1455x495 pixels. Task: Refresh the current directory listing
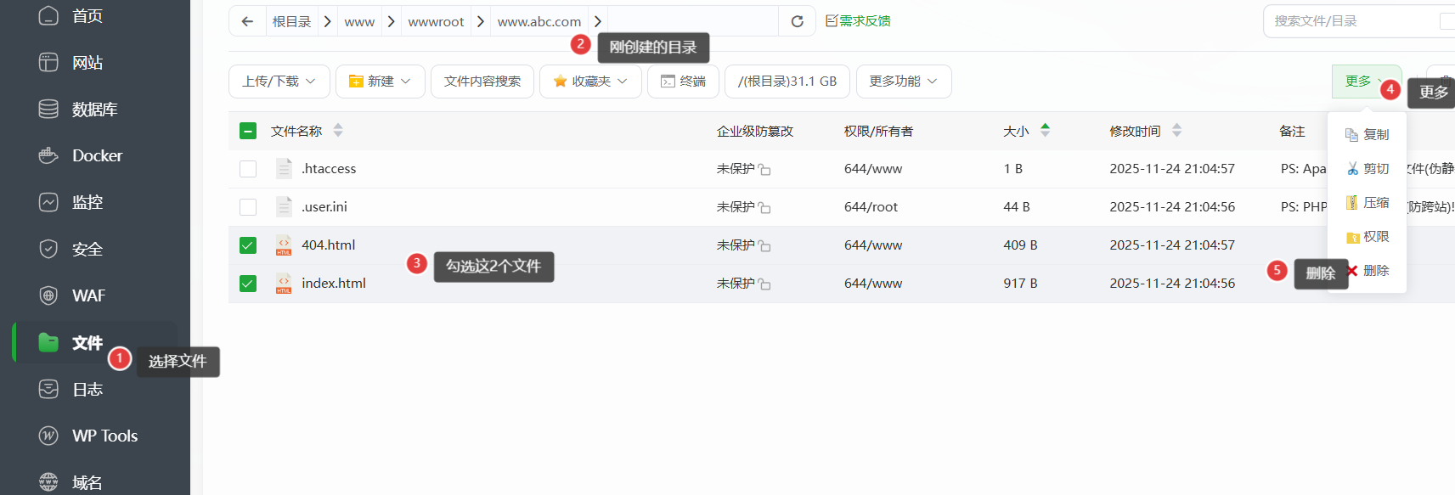pyautogui.click(x=797, y=21)
